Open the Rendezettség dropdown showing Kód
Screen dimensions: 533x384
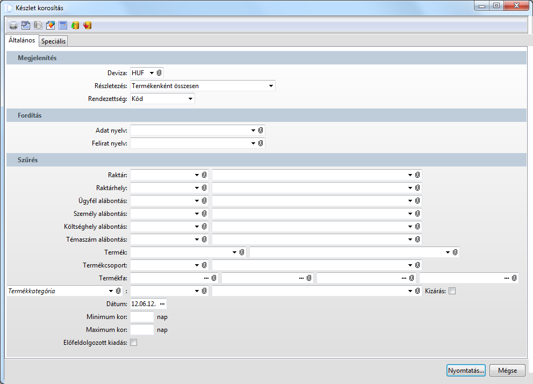point(190,99)
